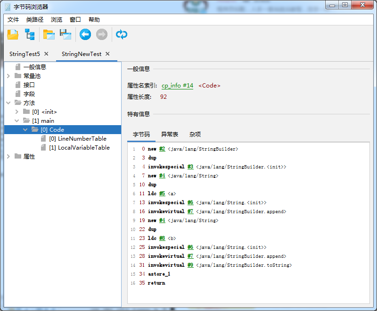Select the [1] main tree item
Viewport: 377px width, 311px height.
point(43,121)
